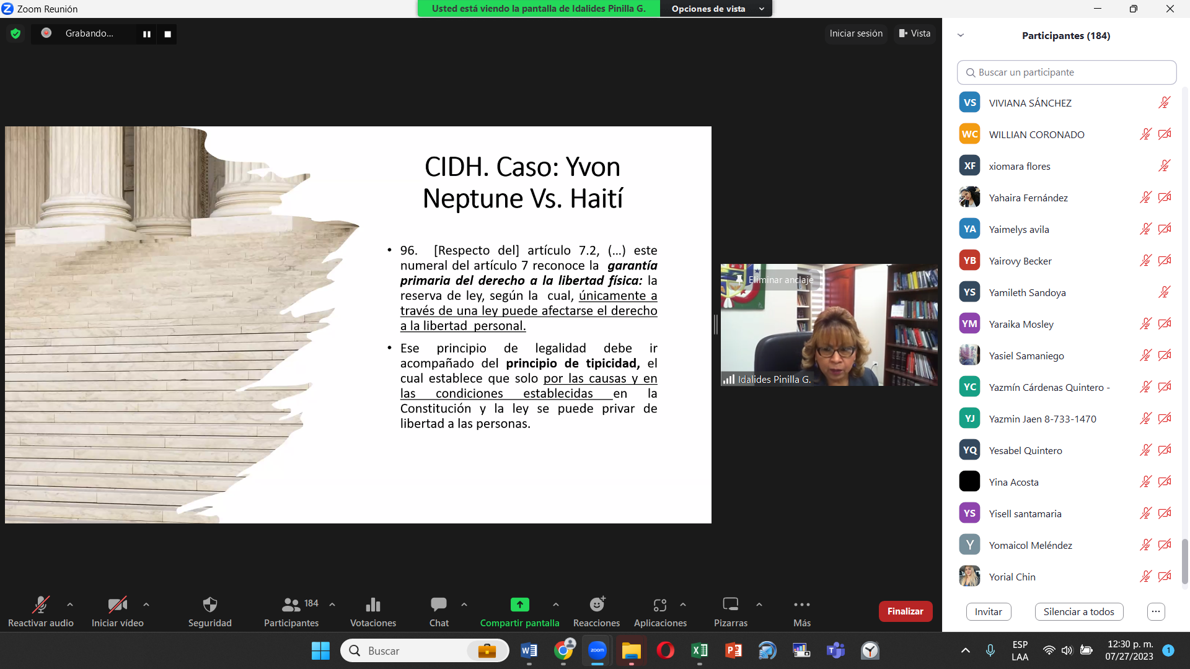Open Windows Start menu
Screen dimensions: 1190x669
[320, 650]
